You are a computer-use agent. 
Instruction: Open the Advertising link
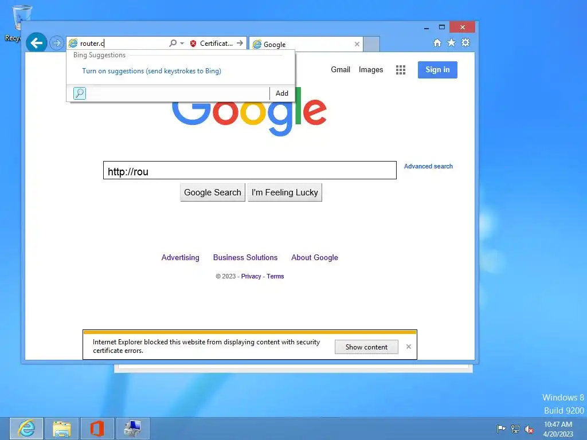pos(180,257)
